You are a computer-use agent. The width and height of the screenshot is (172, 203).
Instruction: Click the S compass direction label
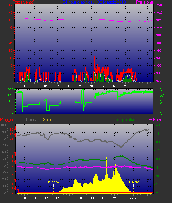click(x=161, y=102)
